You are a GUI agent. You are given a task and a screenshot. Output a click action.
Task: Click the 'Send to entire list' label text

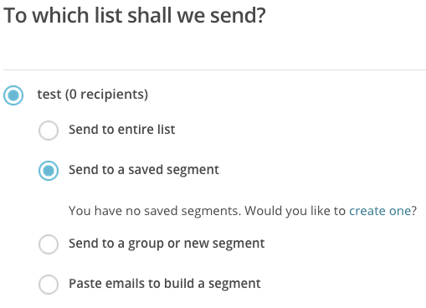(122, 130)
